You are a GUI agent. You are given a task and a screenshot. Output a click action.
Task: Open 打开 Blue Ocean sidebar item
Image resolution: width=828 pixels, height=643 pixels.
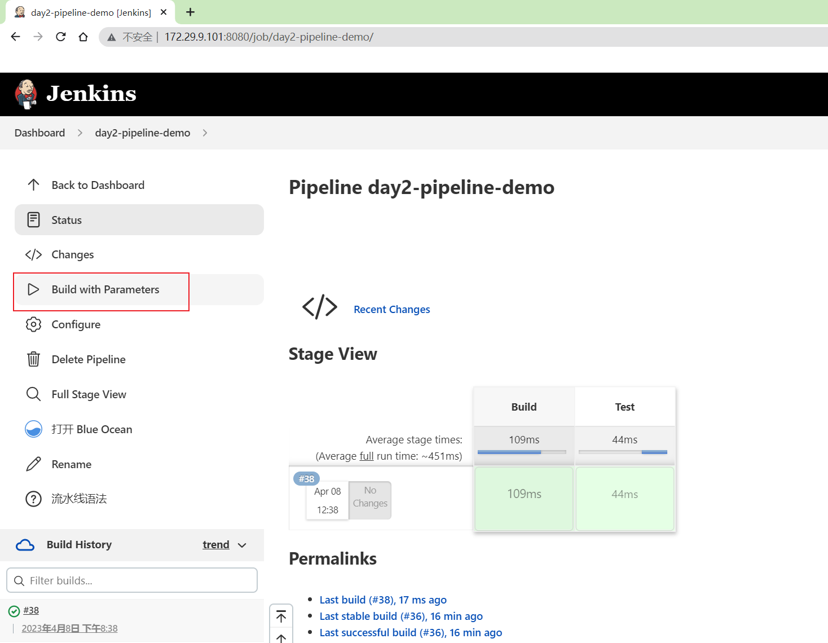pyautogui.click(x=139, y=429)
